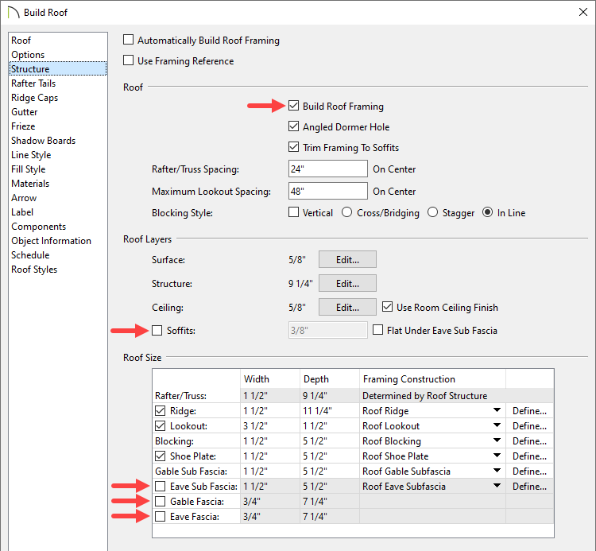Check the Vertical blocking style box

tap(293, 212)
